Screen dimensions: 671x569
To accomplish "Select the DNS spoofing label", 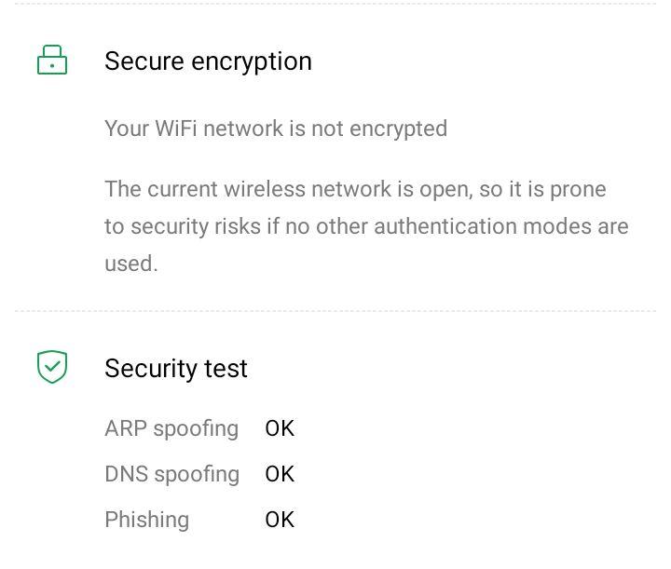I will [x=171, y=474].
